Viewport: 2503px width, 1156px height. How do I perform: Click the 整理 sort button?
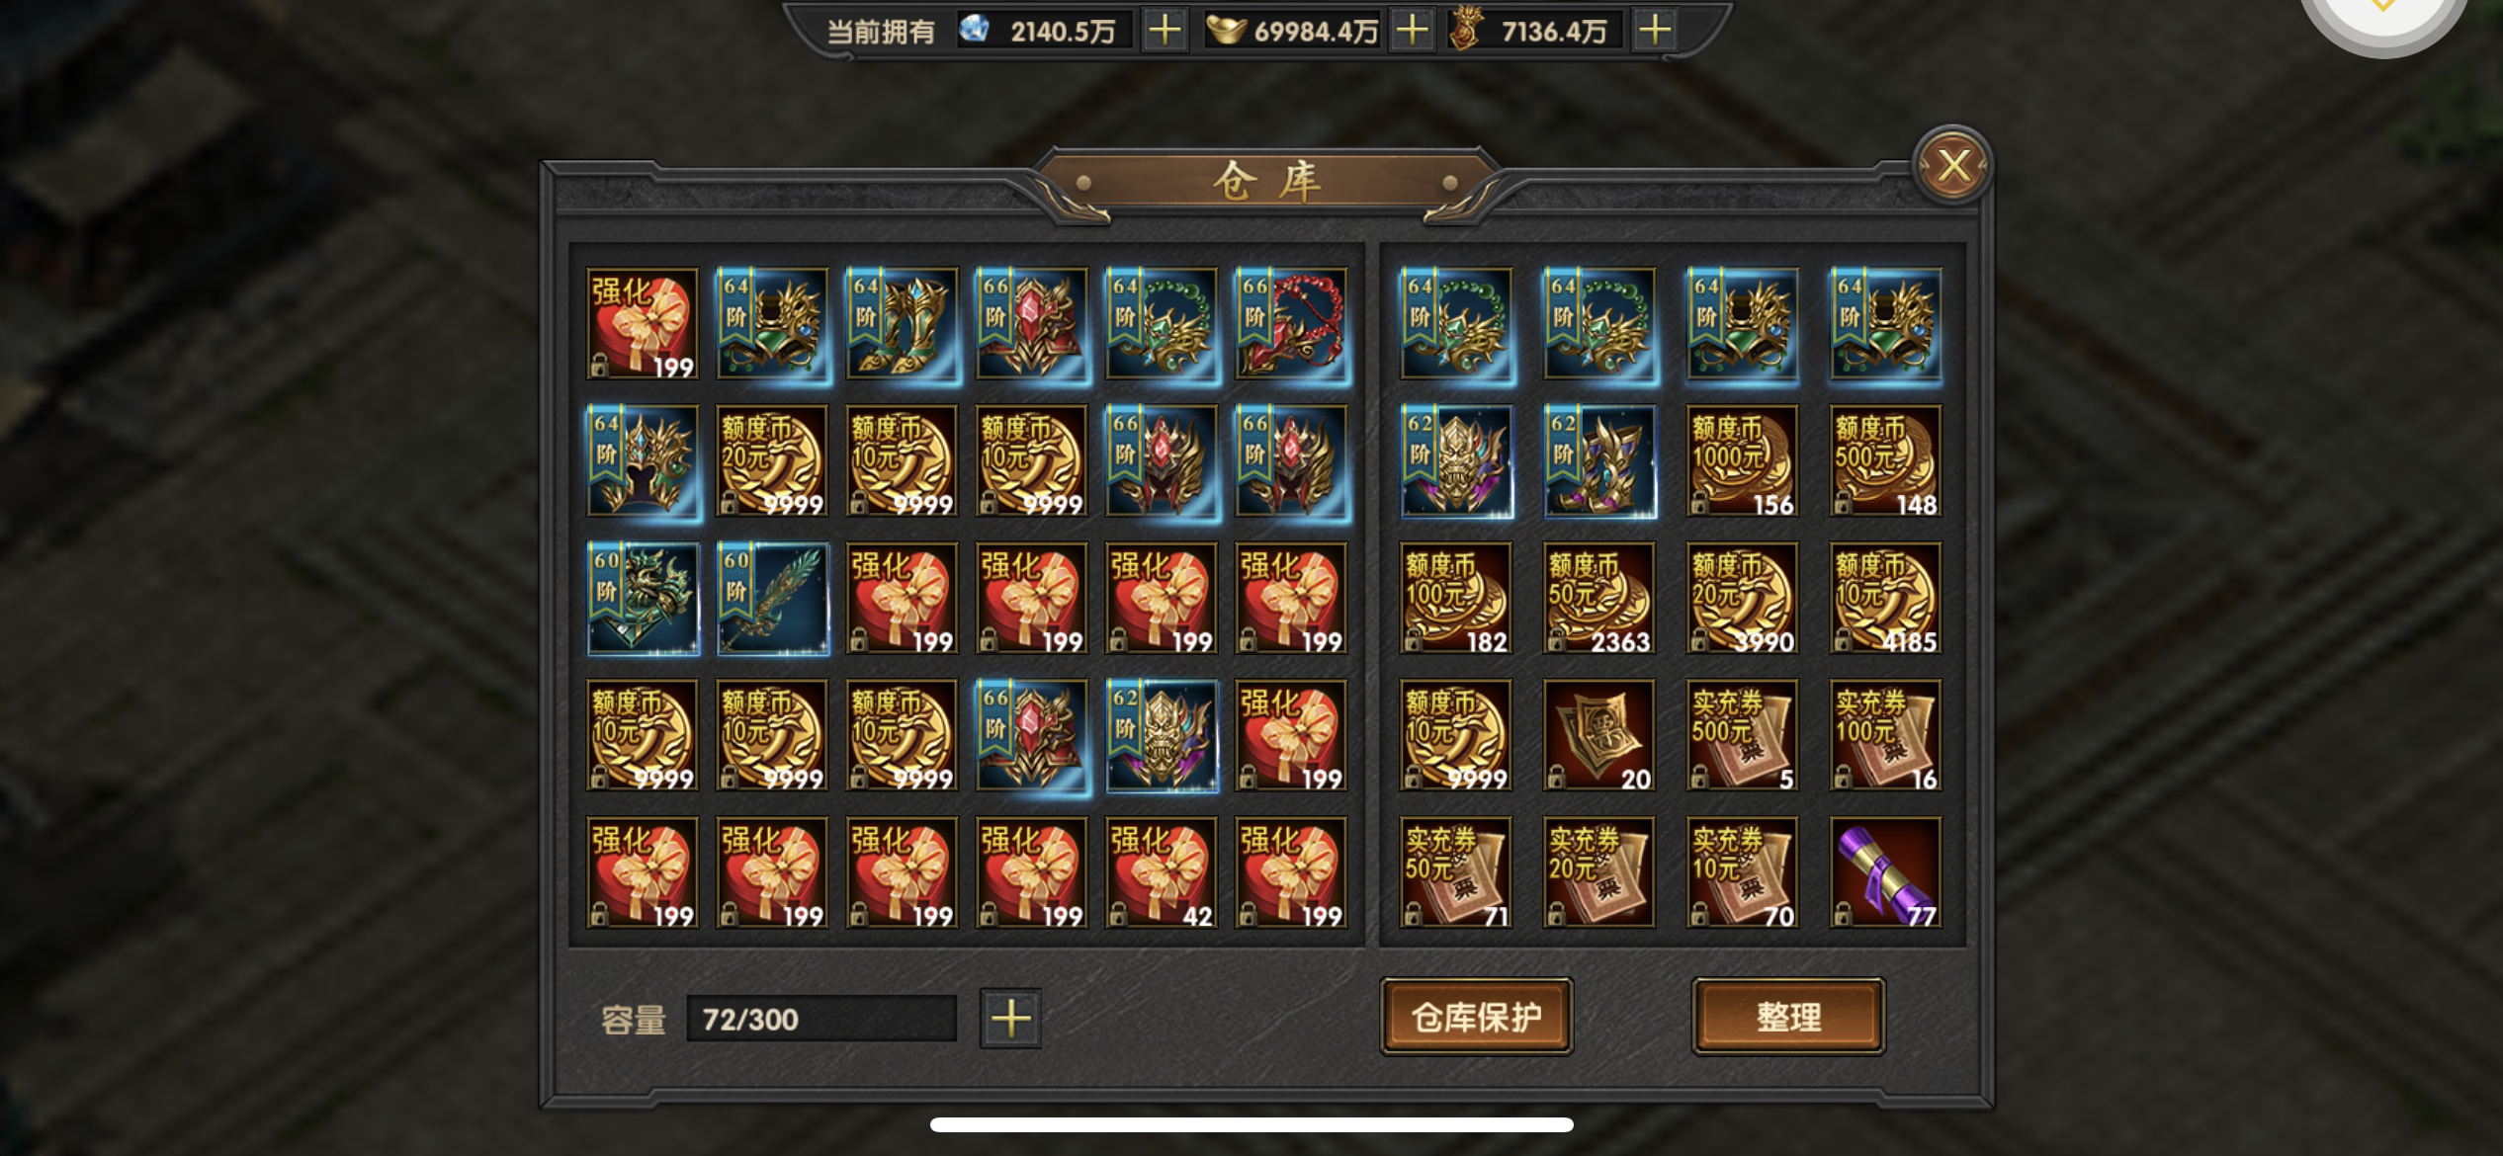(1788, 1017)
